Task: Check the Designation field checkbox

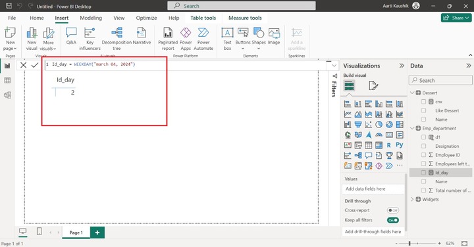Action: [x=423, y=146]
